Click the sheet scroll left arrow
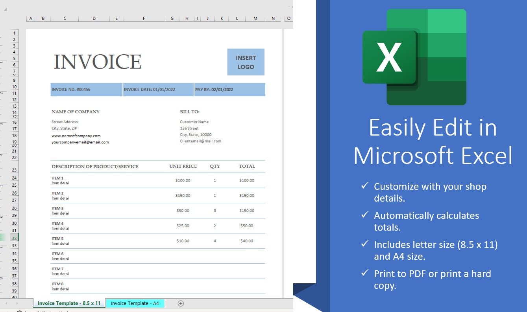 coord(6,303)
